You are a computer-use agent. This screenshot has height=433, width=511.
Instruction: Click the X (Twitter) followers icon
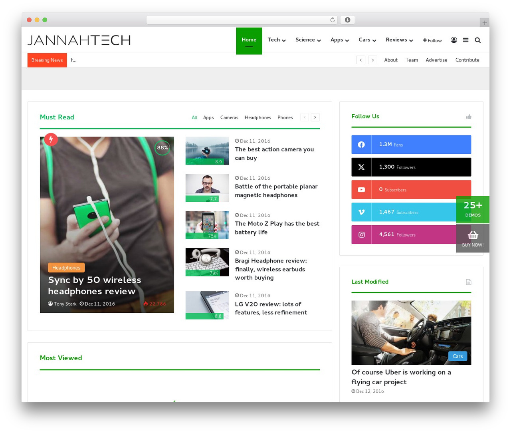(361, 167)
